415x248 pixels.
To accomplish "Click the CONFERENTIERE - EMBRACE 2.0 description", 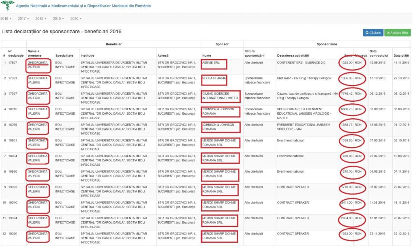I will pos(301,63).
